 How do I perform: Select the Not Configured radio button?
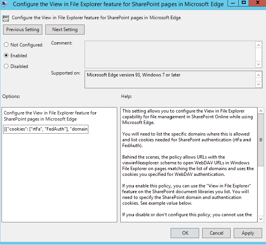point(6,45)
